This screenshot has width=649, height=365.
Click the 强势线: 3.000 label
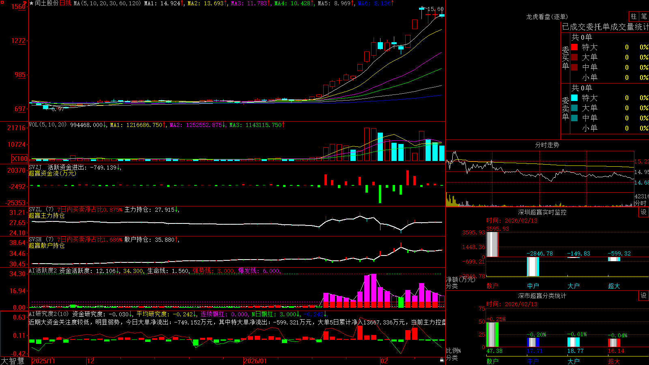213,271
